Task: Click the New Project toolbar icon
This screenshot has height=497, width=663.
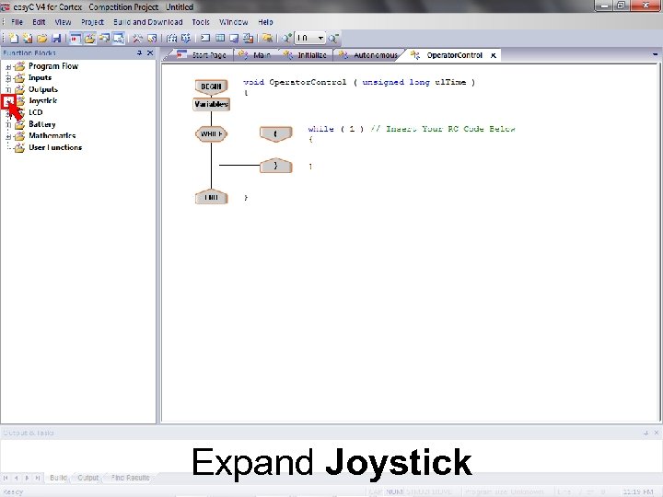Action: [x=14, y=39]
